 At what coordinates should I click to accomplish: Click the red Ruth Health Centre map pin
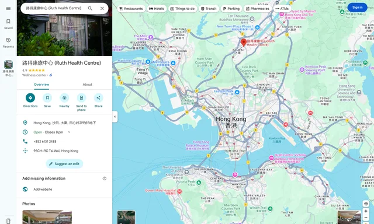244,43
